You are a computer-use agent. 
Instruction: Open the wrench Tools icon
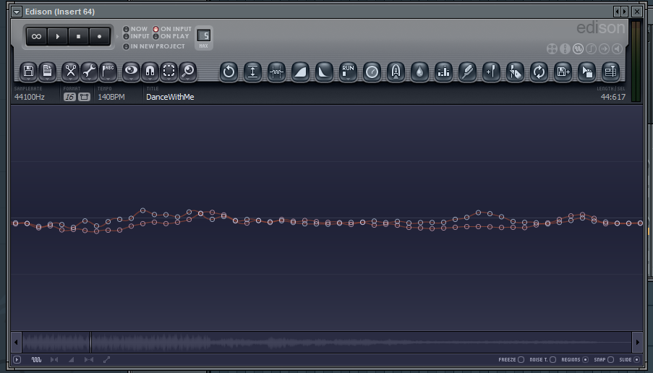point(89,72)
